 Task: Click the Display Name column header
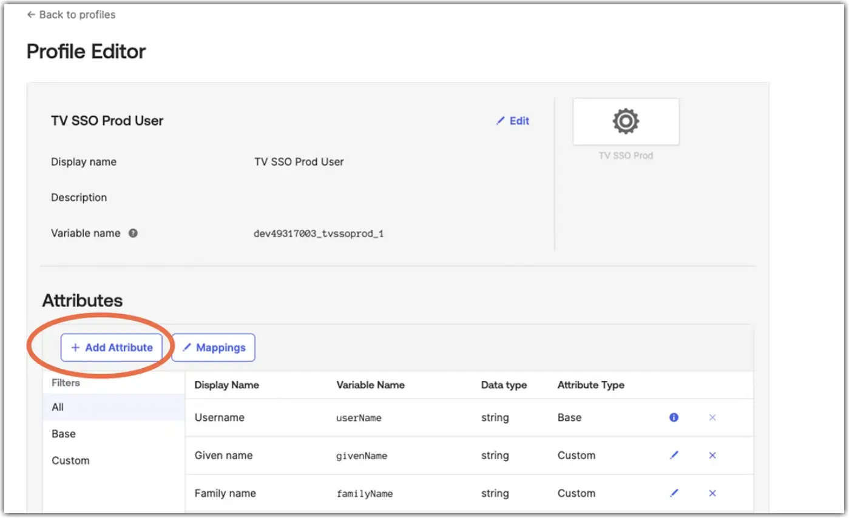click(x=226, y=385)
